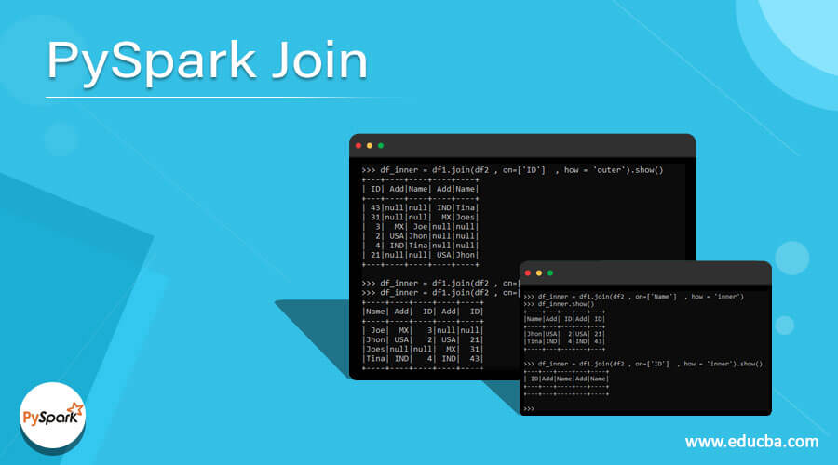Screen dimensions: 838x465
Task: Click header 'ID|Add|Name|Add|Name' in small terminal
Action: 566,379
